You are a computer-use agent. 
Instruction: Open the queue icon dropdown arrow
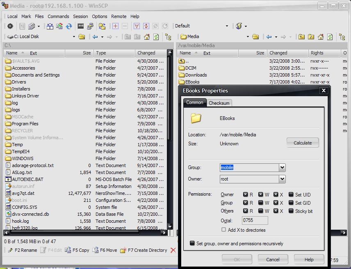39,26
